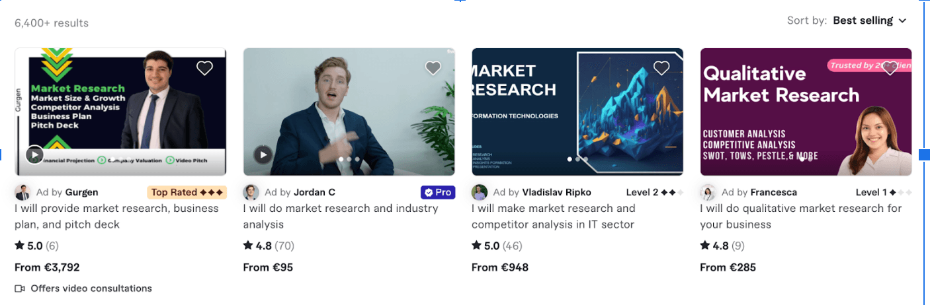Play Jordan C's gig video

pyautogui.click(x=263, y=155)
